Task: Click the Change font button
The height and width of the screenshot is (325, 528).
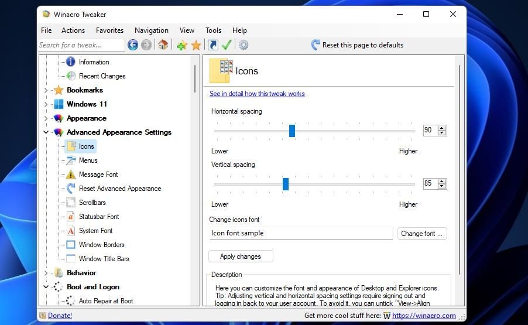Action: tap(422, 234)
